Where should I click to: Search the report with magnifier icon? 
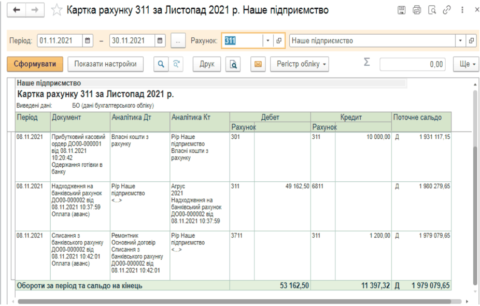tap(161, 64)
